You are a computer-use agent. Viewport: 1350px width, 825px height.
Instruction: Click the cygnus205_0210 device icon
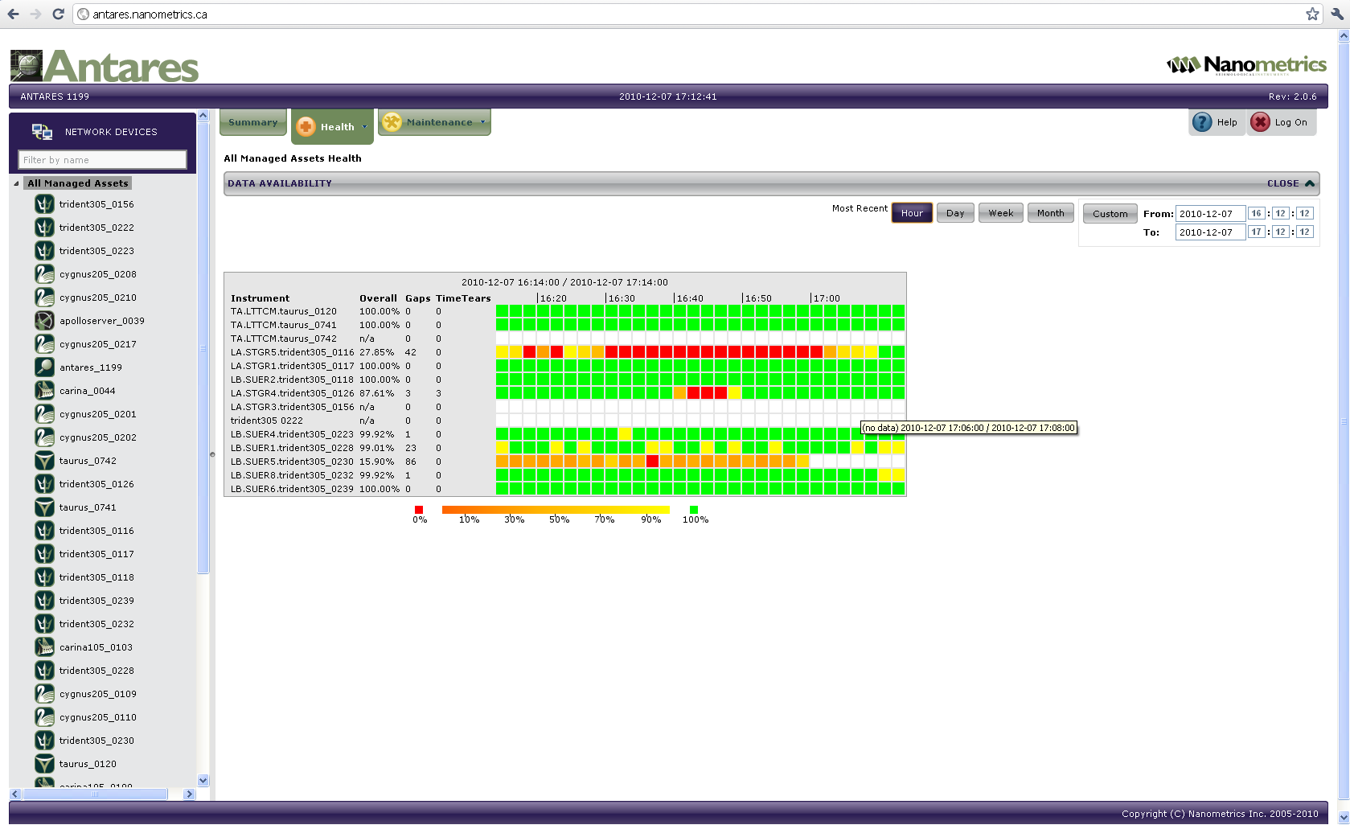(44, 298)
